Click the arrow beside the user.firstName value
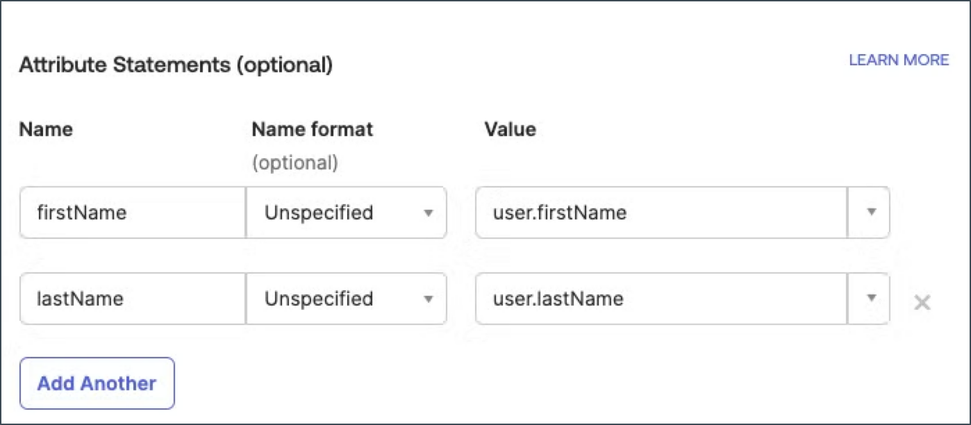971x425 pixels. point(871,212)
